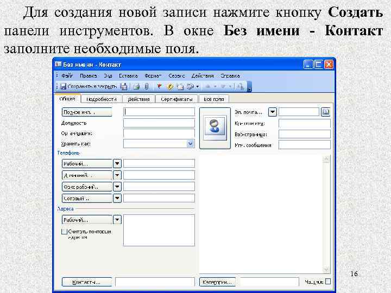Image resolution: width=391 pixels, height=293 pixels.
Task: Click the address book icon beside e-mail field
Action: [326, 112]
